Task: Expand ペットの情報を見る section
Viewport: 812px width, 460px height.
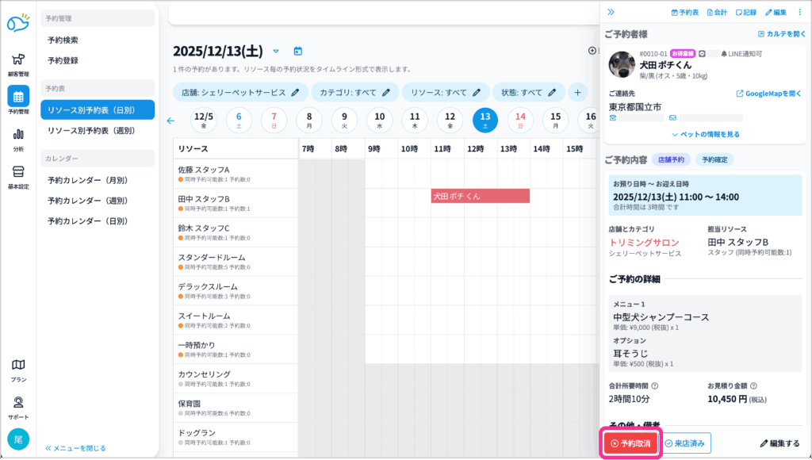Action: pos(705,134)
